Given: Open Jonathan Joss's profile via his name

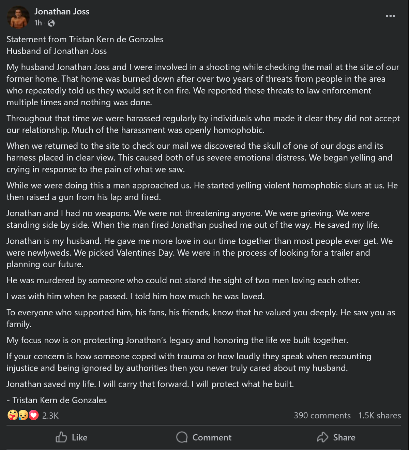Looking at the screenshot, I should (x=61, y=11).
